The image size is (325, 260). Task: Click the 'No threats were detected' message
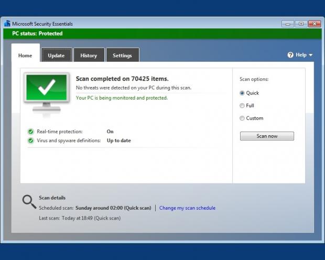pos(134,88)
